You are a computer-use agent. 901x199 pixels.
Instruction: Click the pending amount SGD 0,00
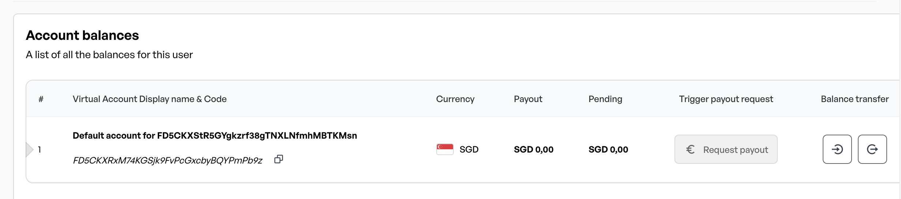[608, 150]
